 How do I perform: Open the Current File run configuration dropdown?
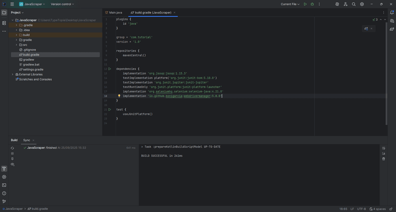(290, 4)
